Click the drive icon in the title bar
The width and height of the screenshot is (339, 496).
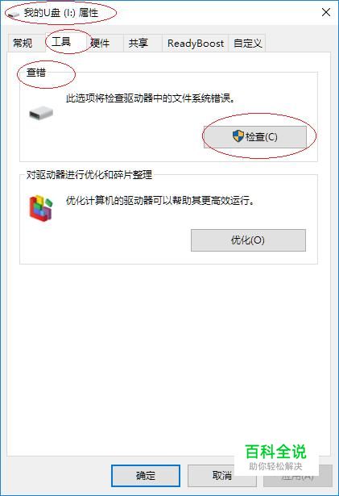[14, 15]
